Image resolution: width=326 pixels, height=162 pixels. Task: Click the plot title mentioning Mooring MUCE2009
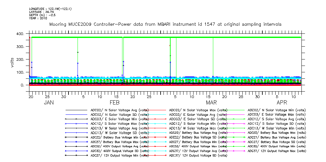point(165,24)
